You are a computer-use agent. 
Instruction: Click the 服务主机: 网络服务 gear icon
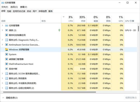click(6, 79)
